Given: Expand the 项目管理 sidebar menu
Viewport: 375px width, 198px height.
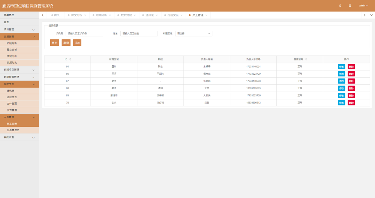Looking at the screenshot, I should coord(19,29).
